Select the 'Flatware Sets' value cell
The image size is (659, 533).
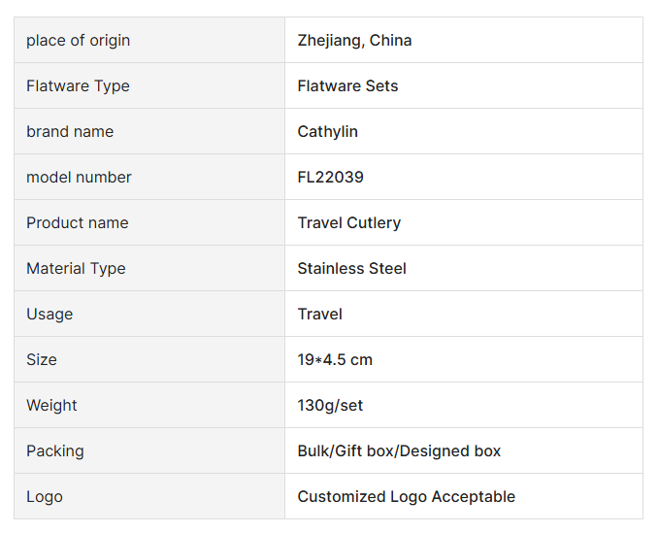coord(347,86)
